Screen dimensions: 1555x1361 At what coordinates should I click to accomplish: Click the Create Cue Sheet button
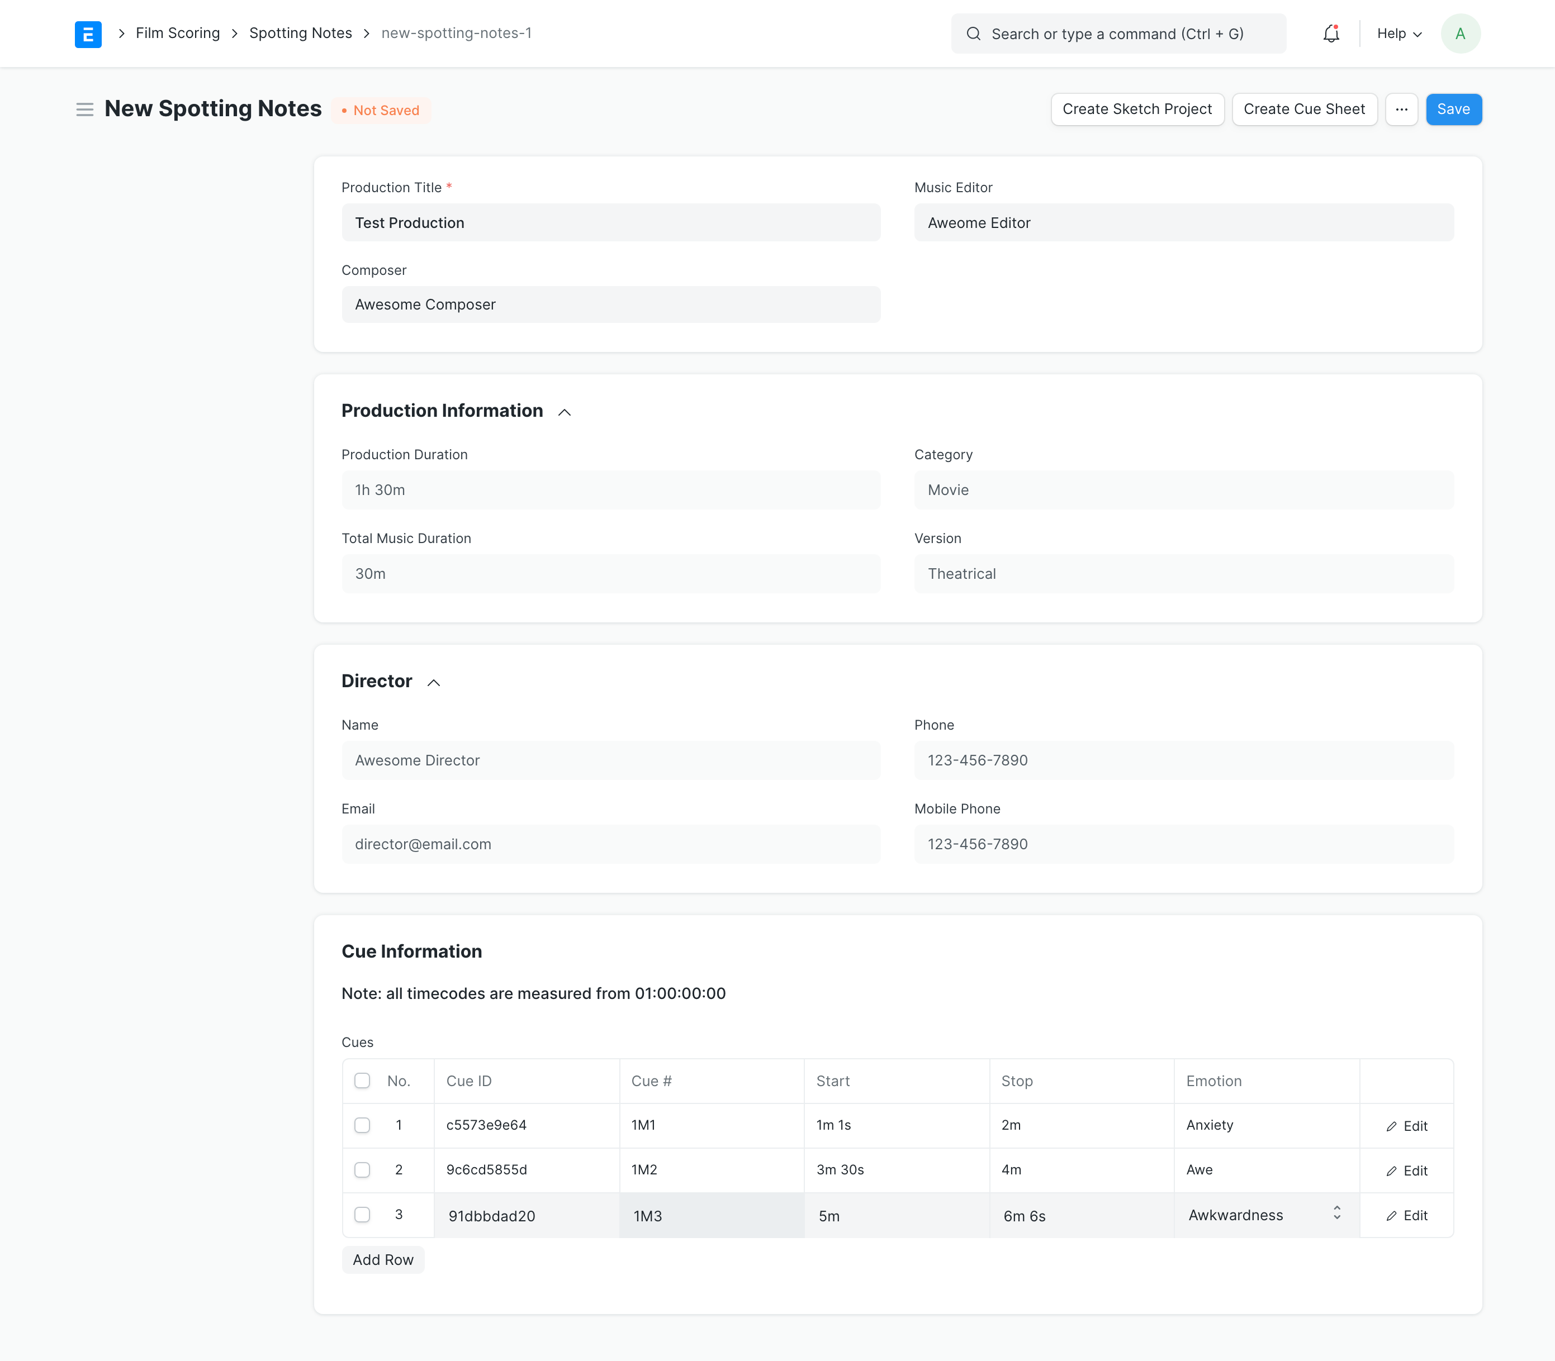point(1303,110)
